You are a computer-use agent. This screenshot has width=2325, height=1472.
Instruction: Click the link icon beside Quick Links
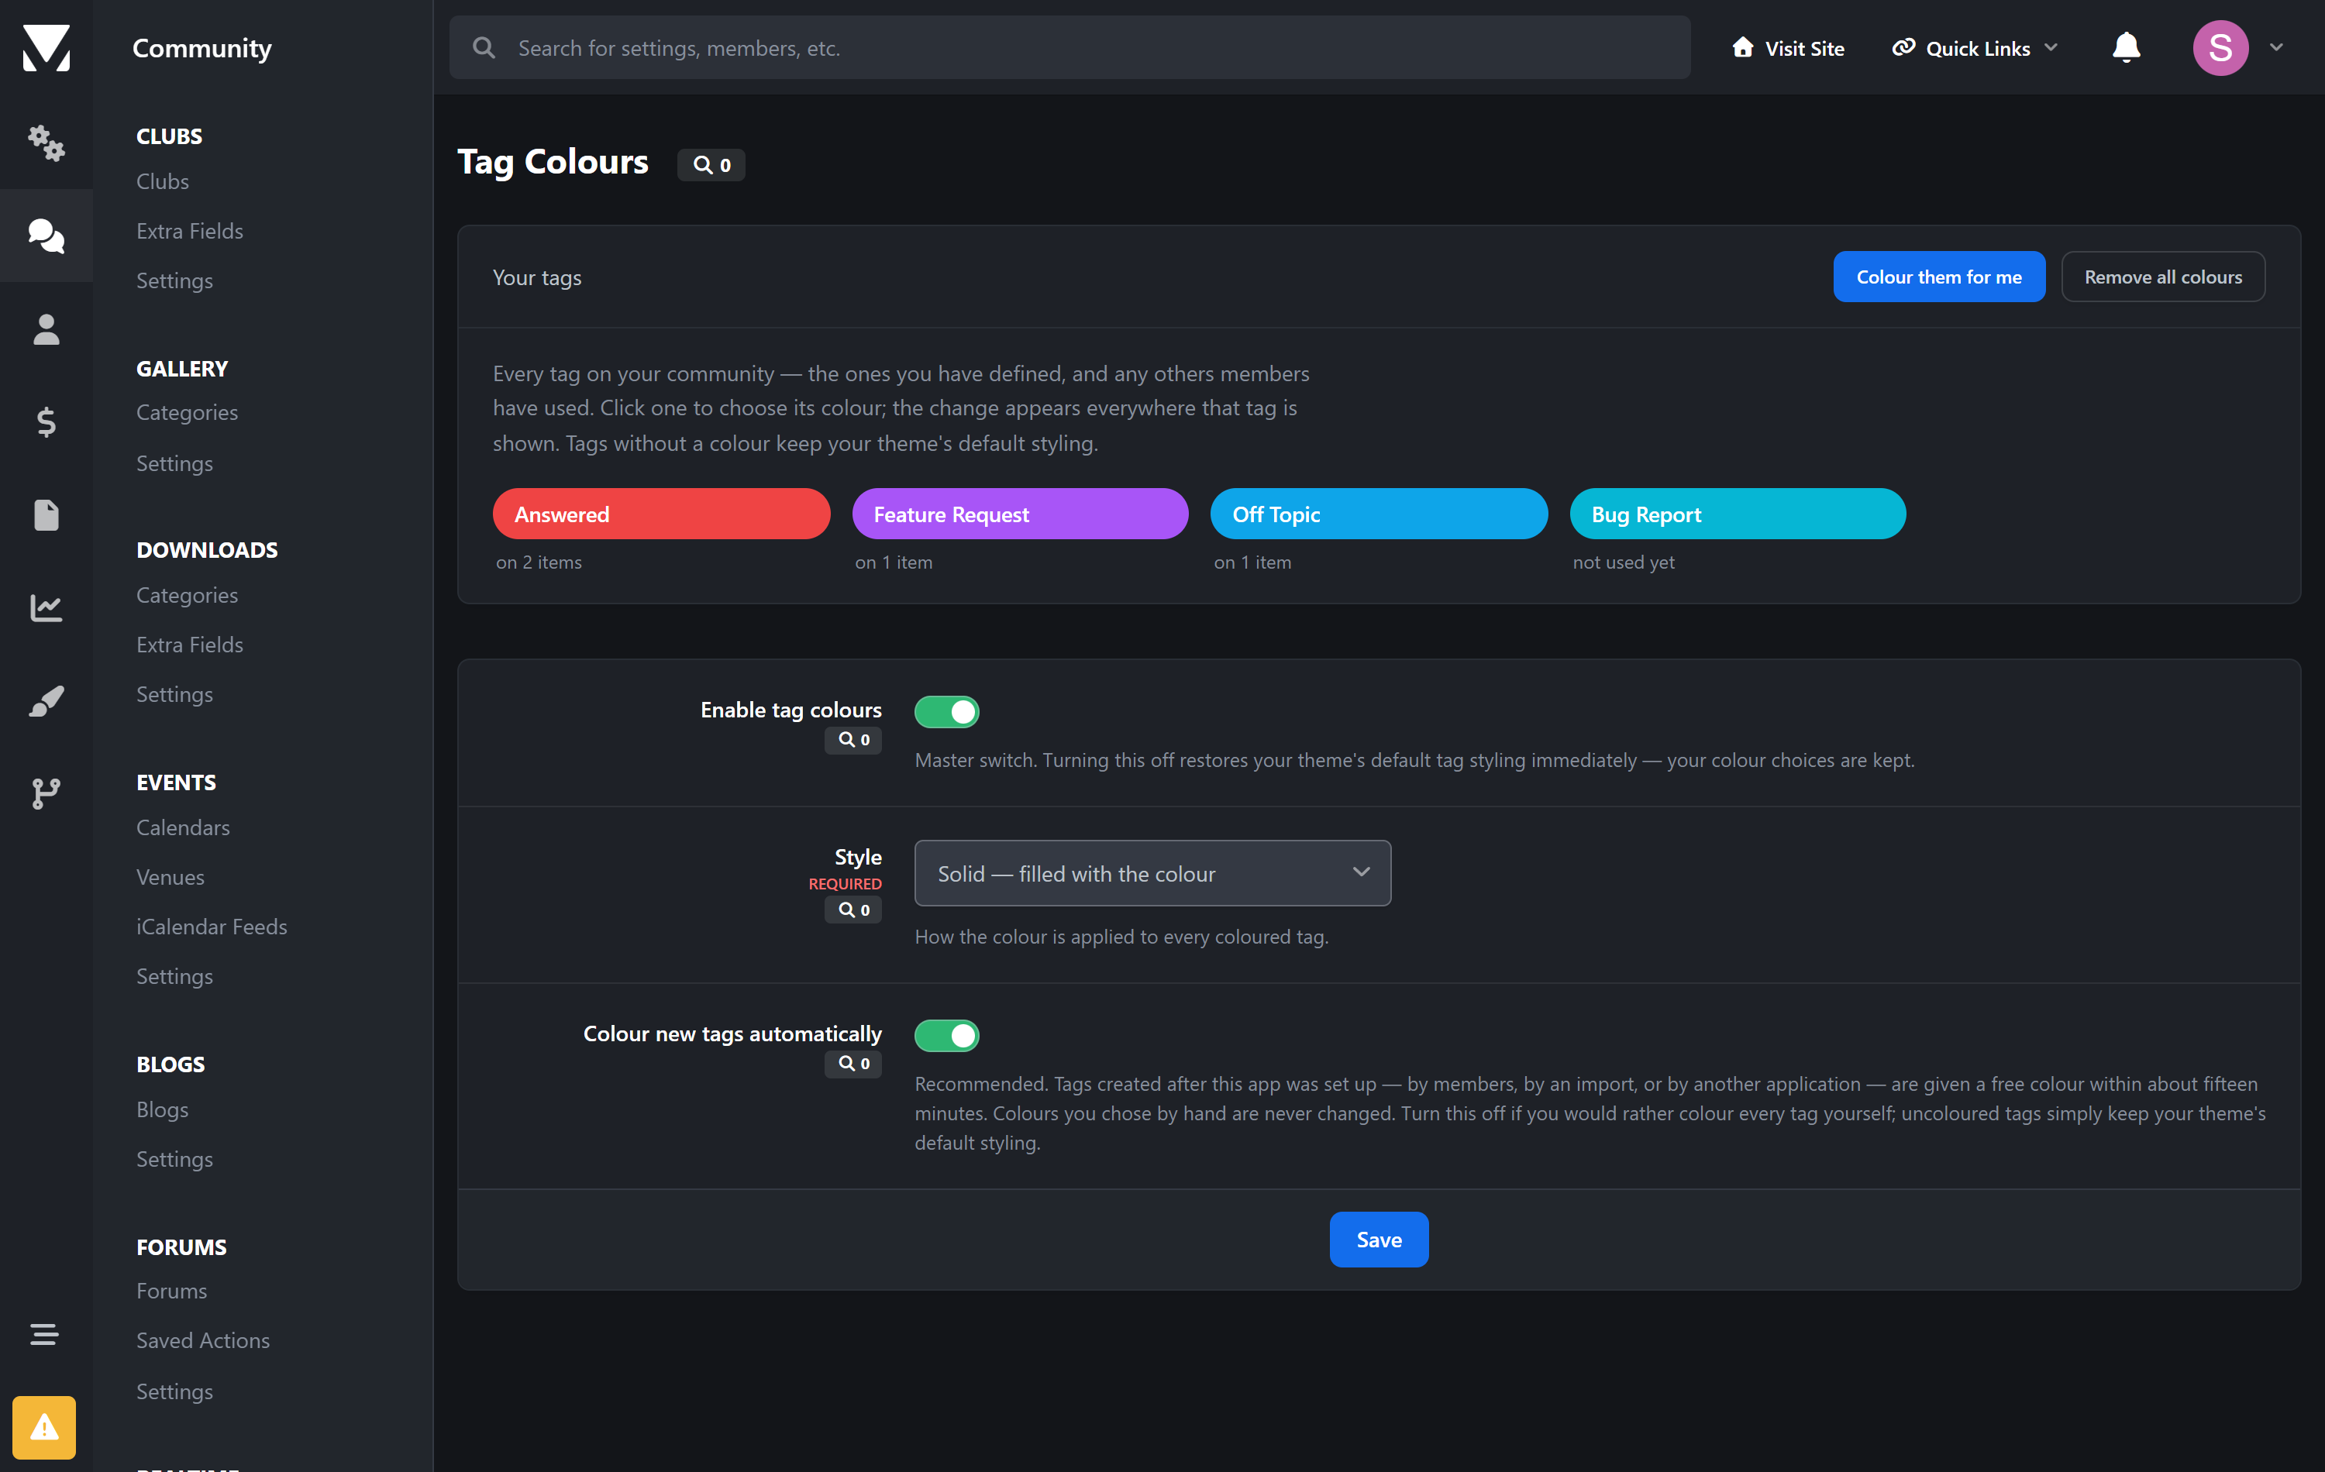[x=1903, y=47]
